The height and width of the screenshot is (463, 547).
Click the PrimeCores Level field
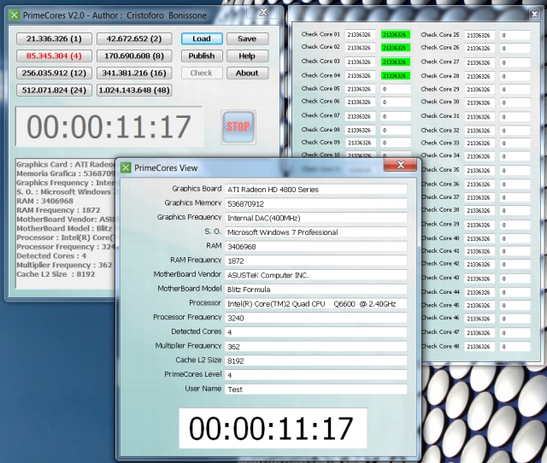315,375
